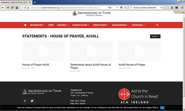
Task: Click the Contact Us heading in footer
Action: [76, 90]
